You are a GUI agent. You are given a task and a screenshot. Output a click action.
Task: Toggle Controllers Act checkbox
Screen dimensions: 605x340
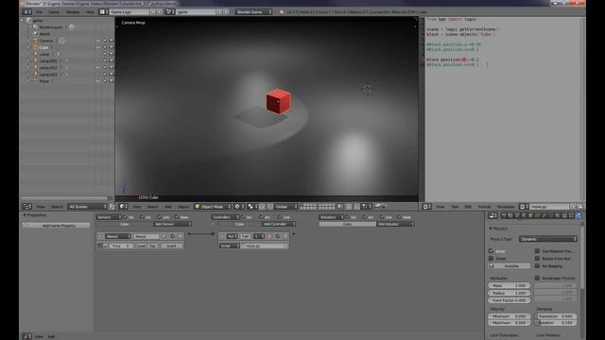tap(261, 217)
